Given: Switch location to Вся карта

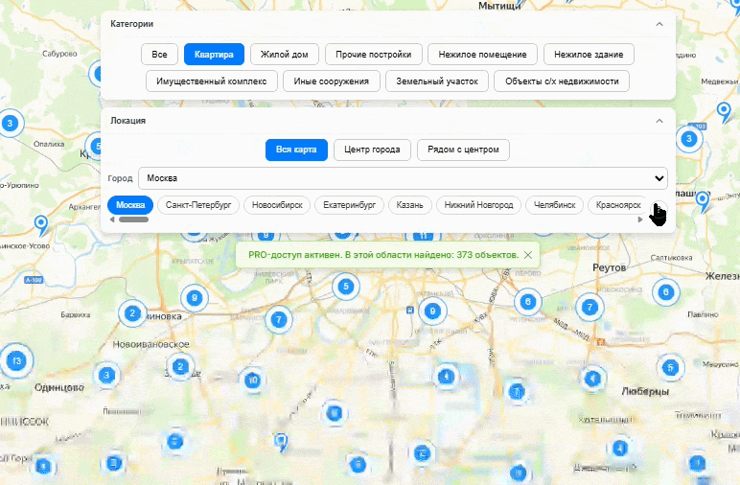Looking at the screenshot, I should coord(296,150).
